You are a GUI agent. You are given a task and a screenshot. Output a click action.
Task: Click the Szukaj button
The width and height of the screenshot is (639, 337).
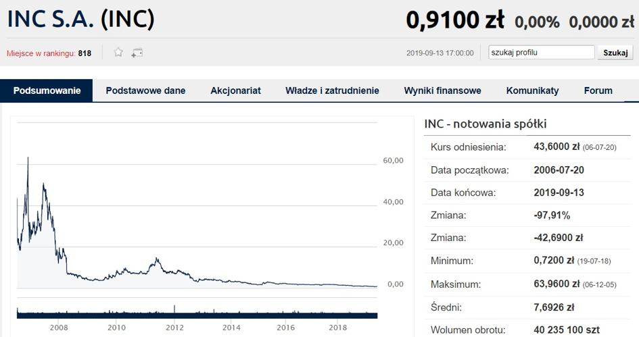tap(615, 53)
